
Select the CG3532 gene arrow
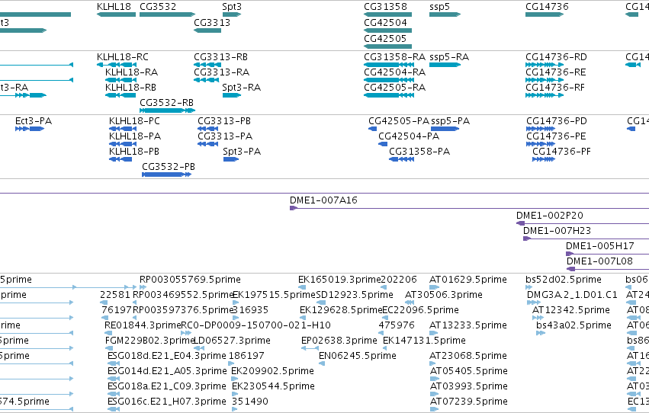tap(167, 14)
